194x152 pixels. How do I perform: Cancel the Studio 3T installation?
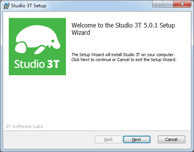coord(172,139)
